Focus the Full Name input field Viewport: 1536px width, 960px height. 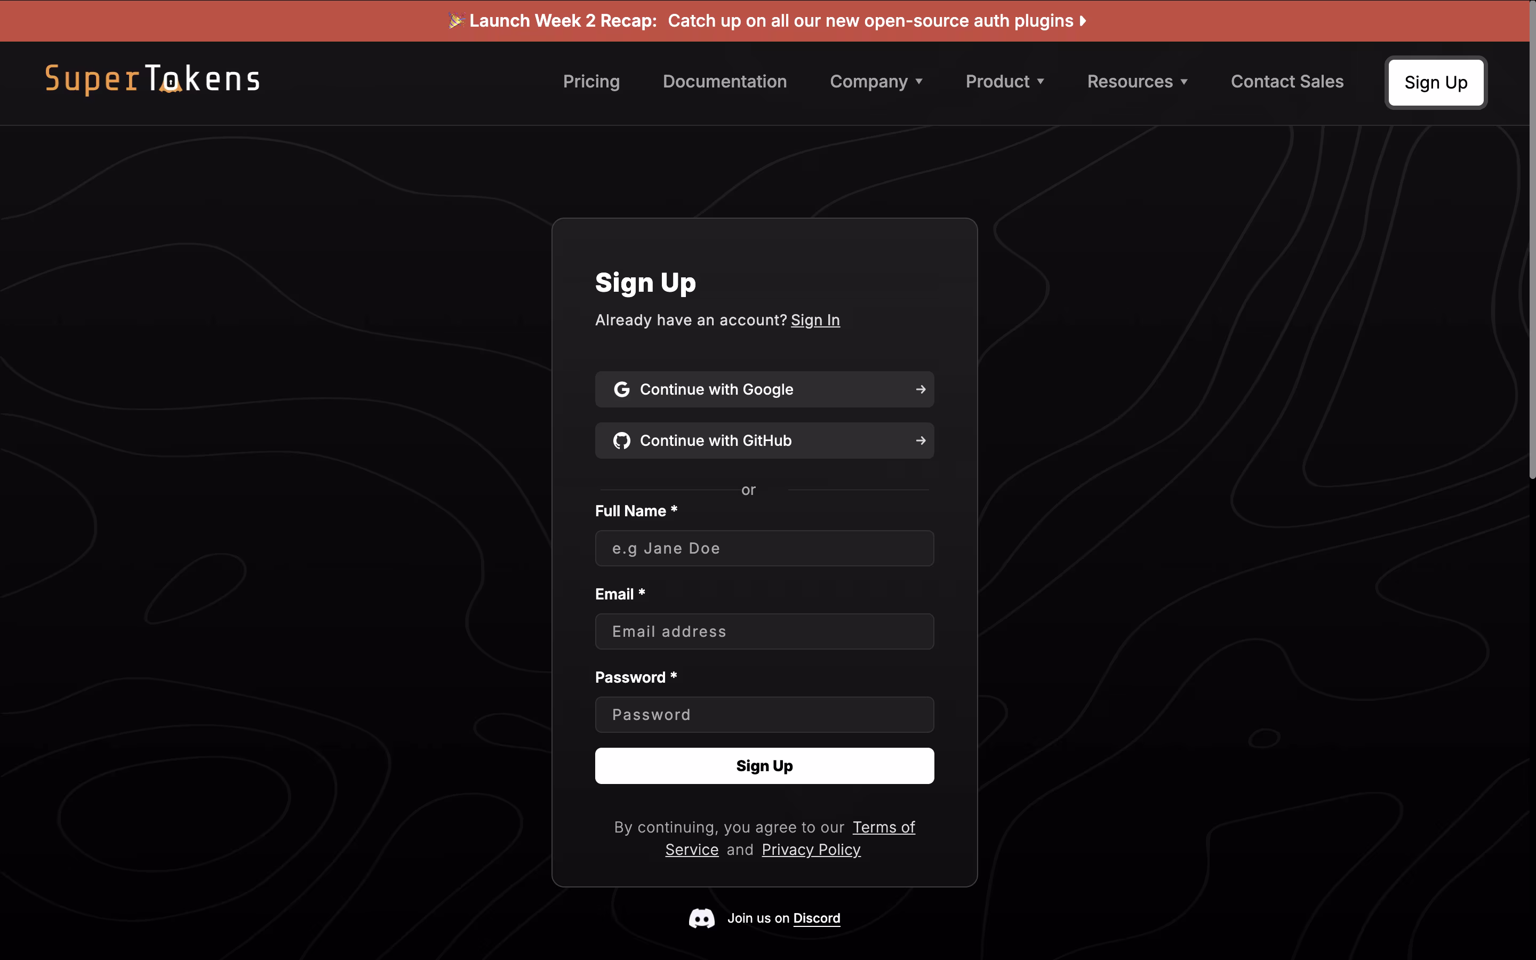[x=764, y=548]
